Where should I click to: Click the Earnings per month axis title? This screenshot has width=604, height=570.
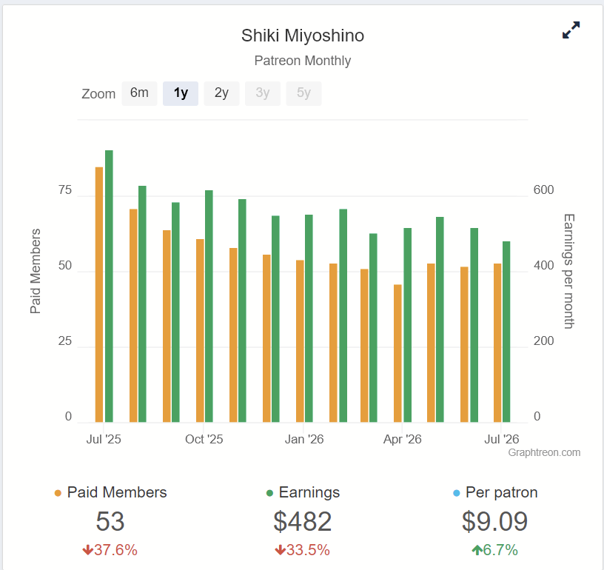(x=568, y=271)
